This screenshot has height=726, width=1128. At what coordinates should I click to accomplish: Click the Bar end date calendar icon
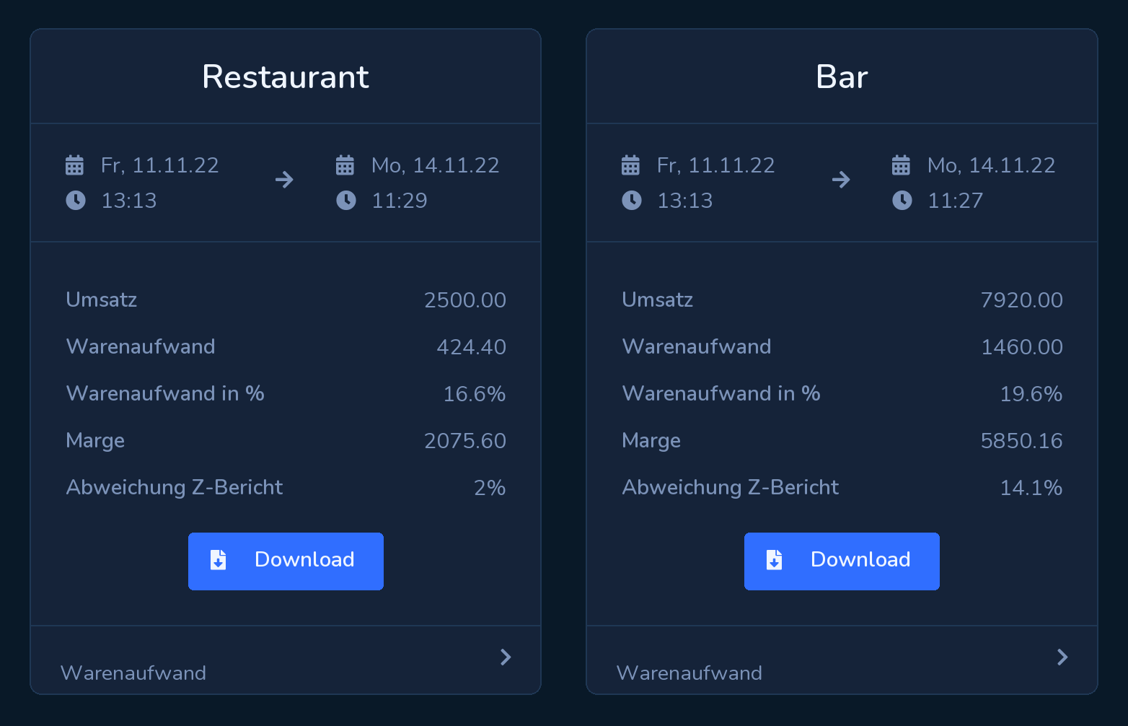click(901, 165)
